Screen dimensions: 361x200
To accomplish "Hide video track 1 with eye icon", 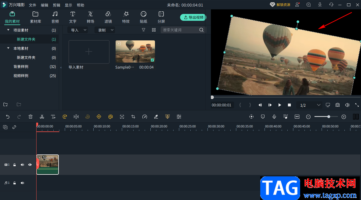I will [x=30, y=165].
